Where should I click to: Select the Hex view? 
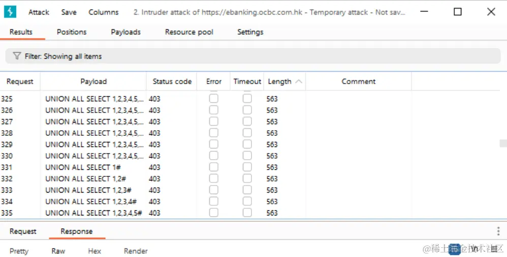[94, 251]
